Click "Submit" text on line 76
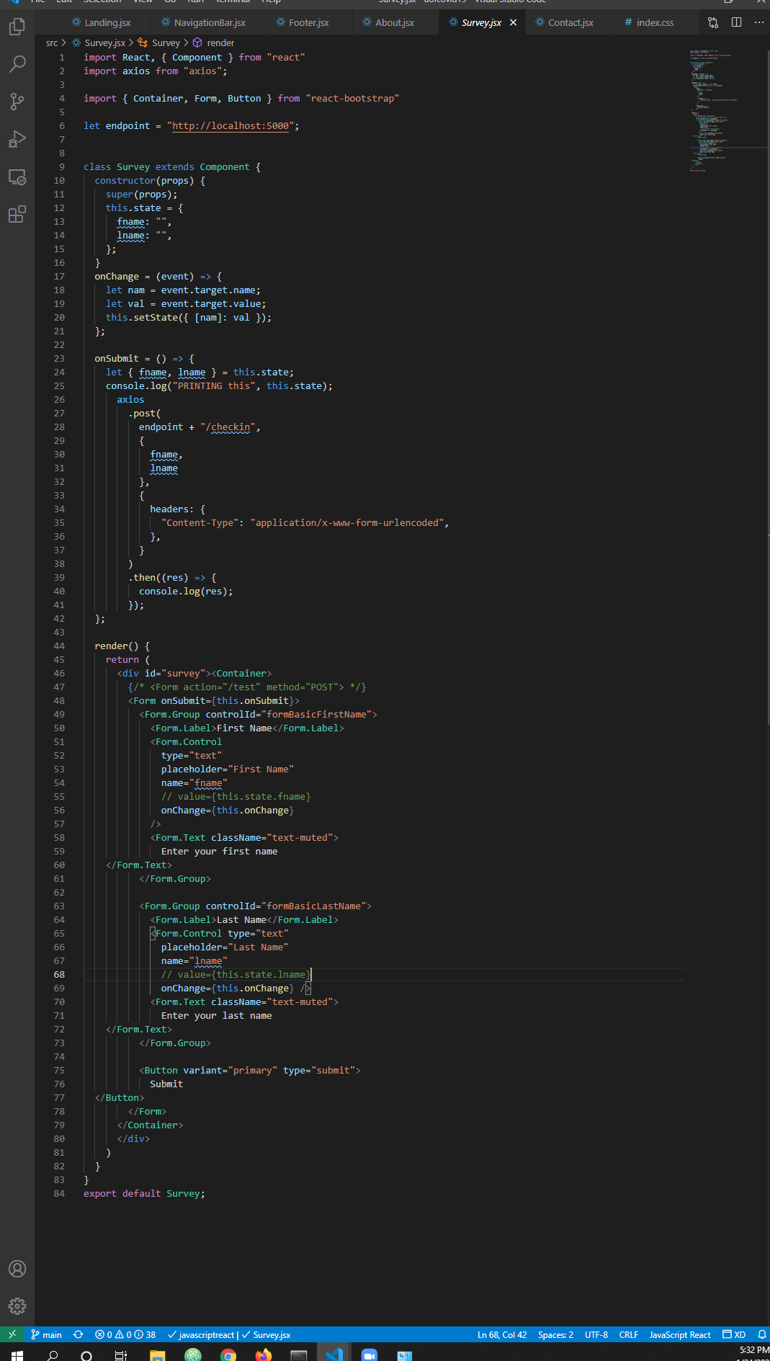This screenshot has width=770, height=1361. click(166, 1084)
